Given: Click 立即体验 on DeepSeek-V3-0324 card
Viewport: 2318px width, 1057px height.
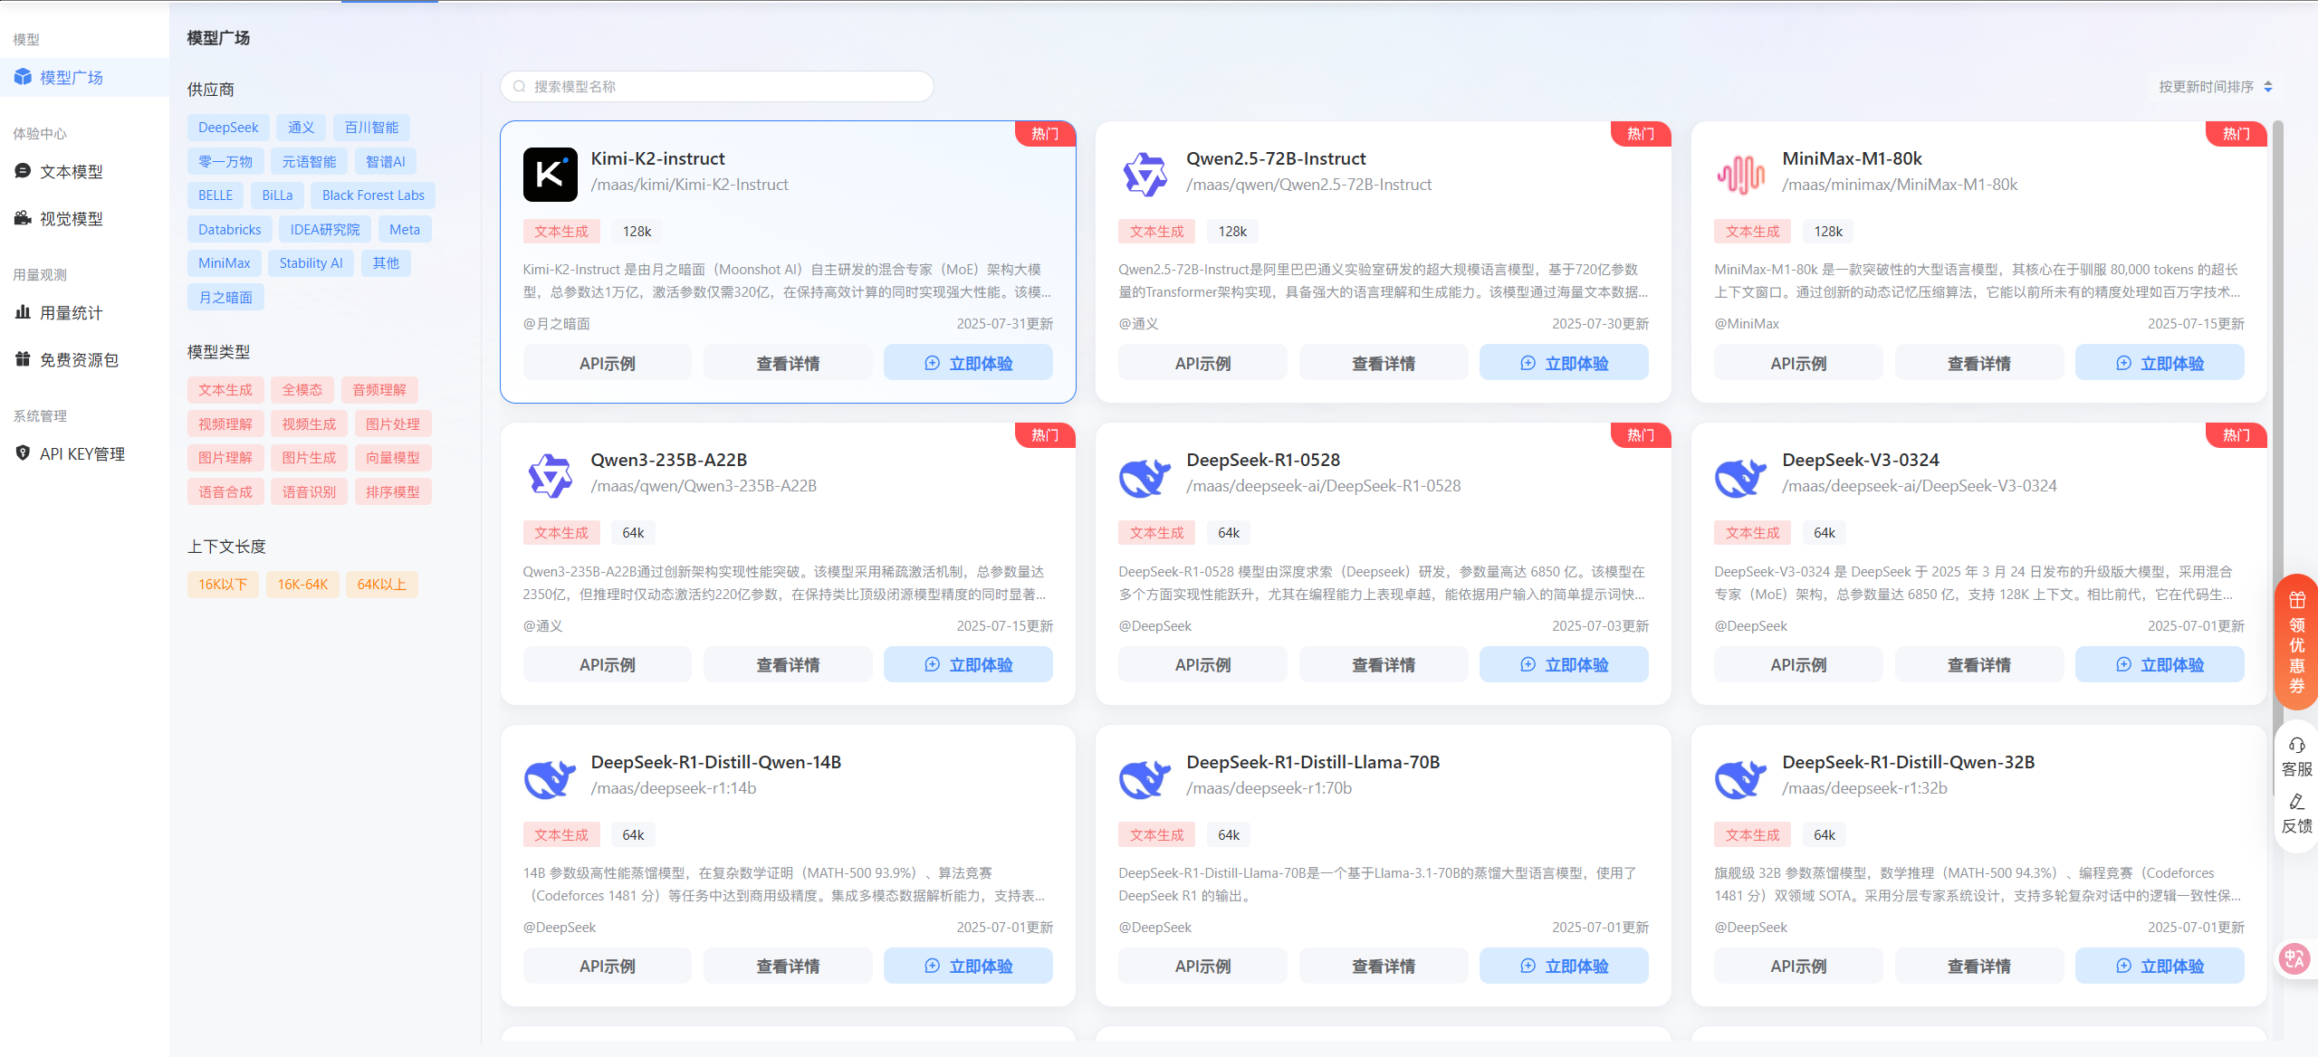Looking at the screenshot, I should coord(2160,664).
